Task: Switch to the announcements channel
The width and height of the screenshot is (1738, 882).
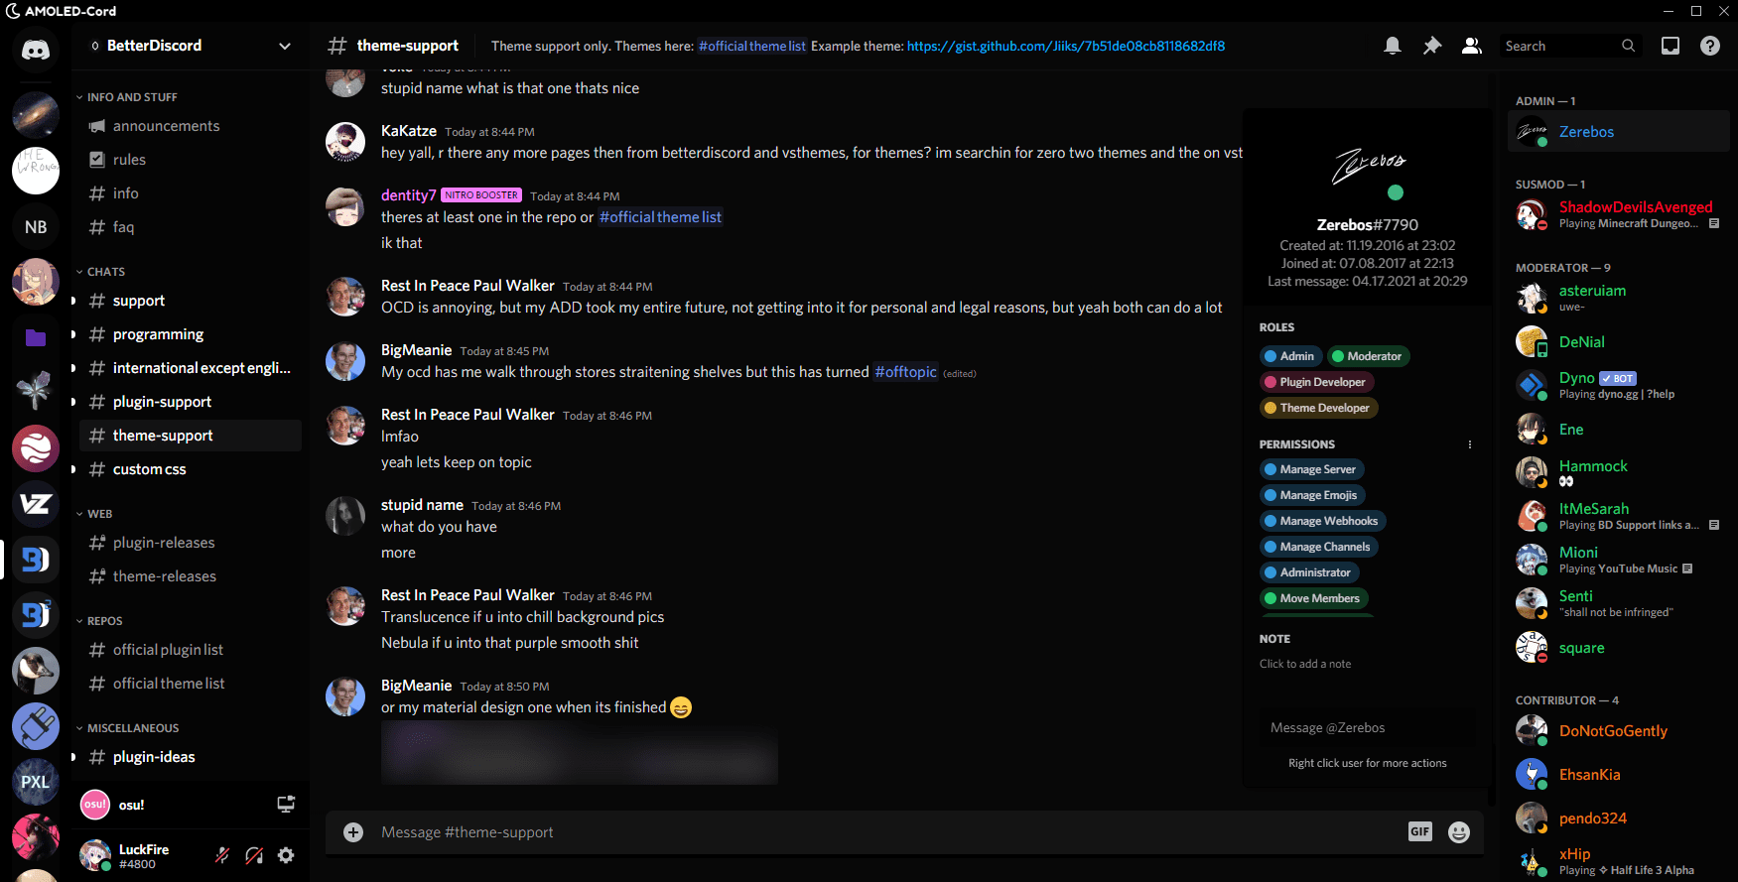Action: (x=166, y=126)
